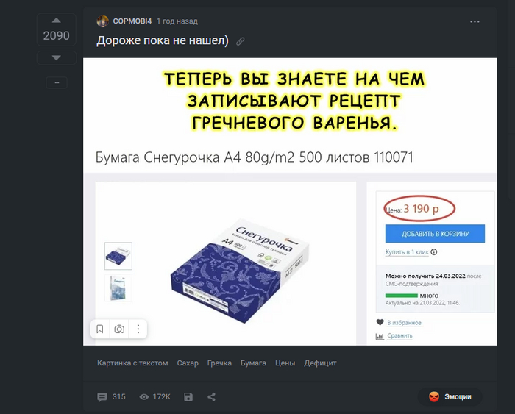This screenshot has height=414, width=515.
Task: Copy the post link via chain icon
Action: coord(241,41)
